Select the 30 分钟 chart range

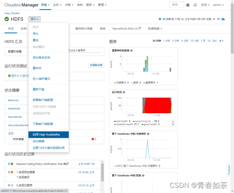pos(157,41)
